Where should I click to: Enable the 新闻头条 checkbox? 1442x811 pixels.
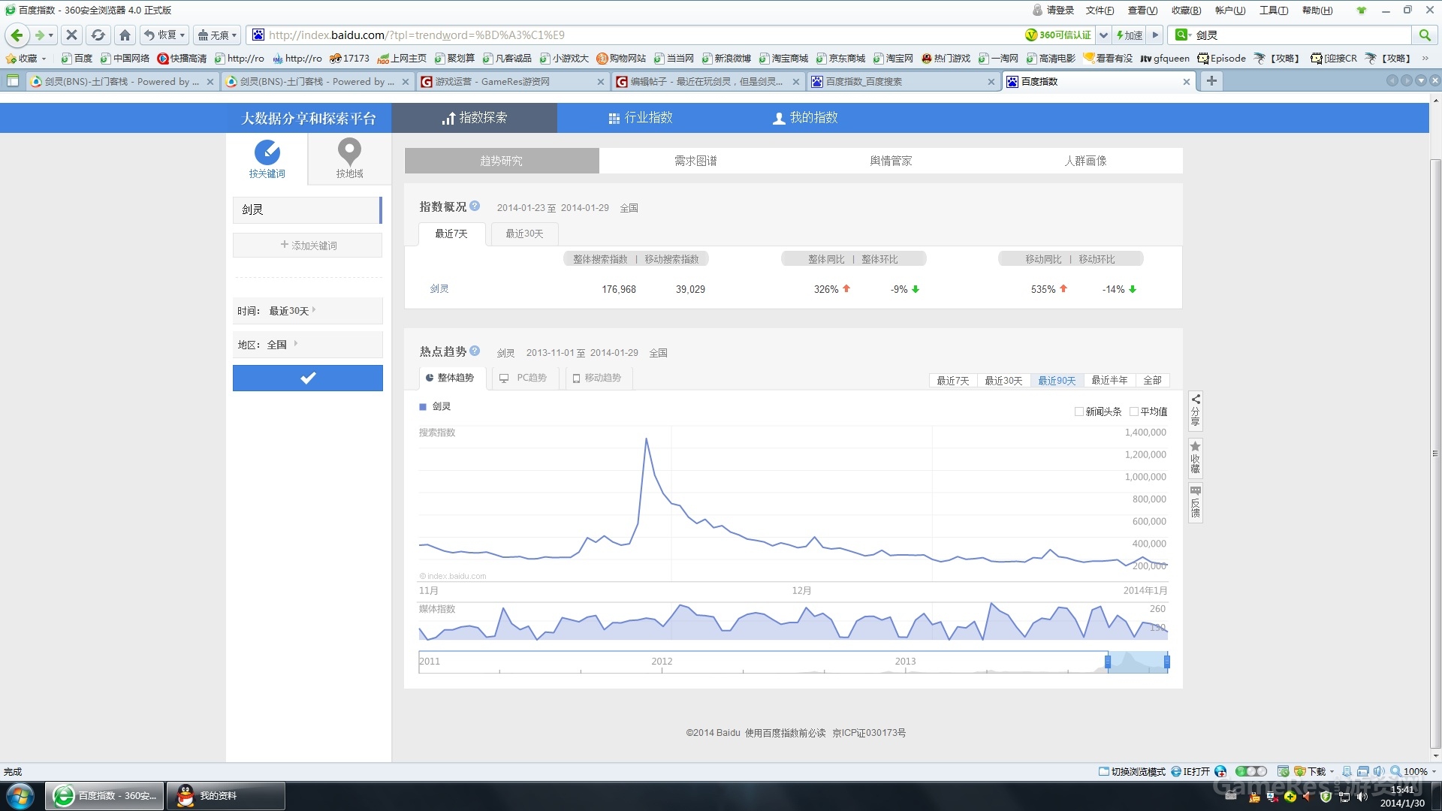pyautogui.click(x=1078, y=412)
